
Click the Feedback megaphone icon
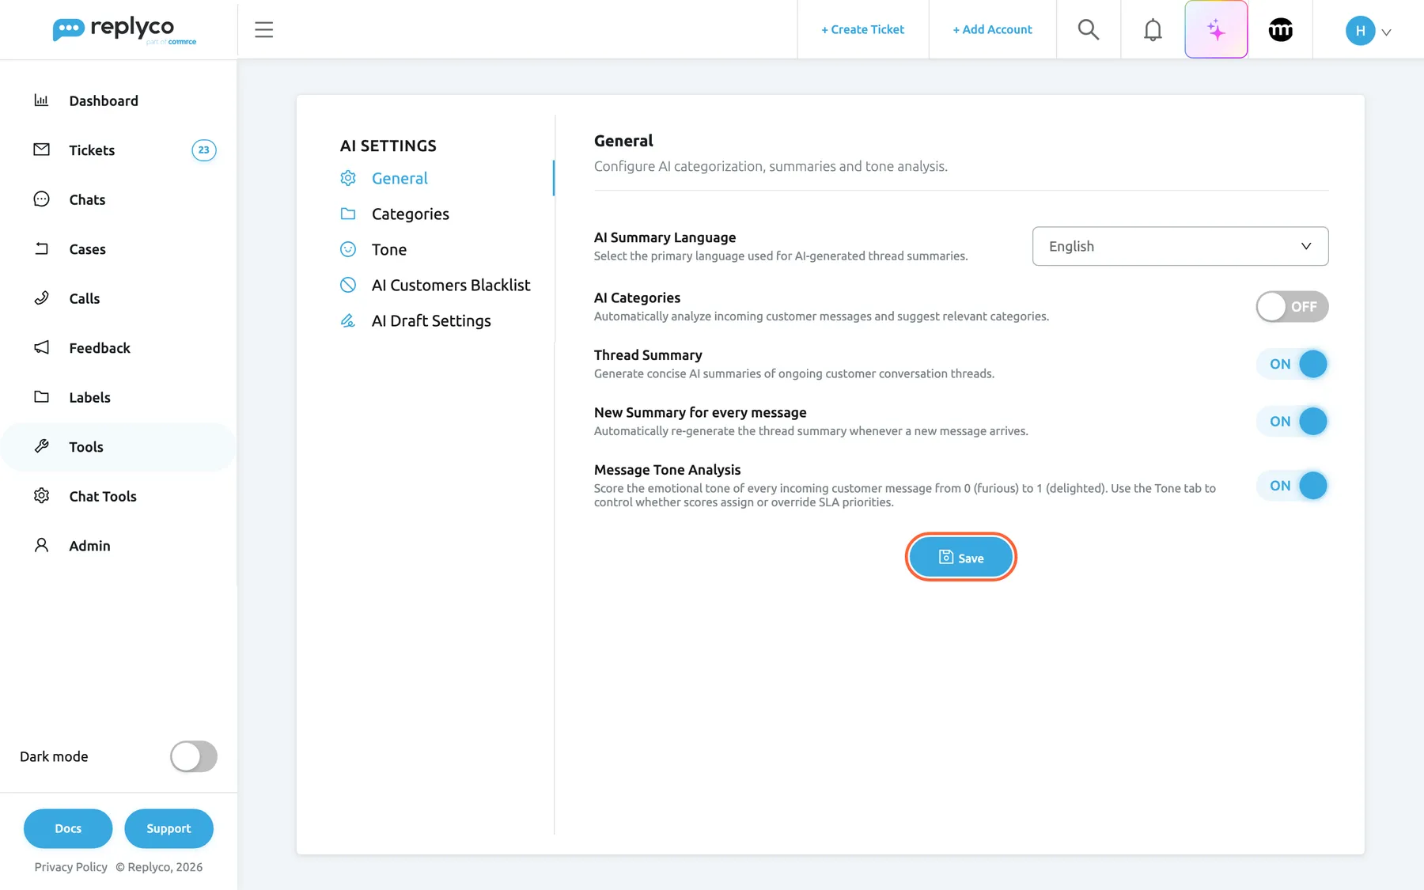click(x=41, y=347)
